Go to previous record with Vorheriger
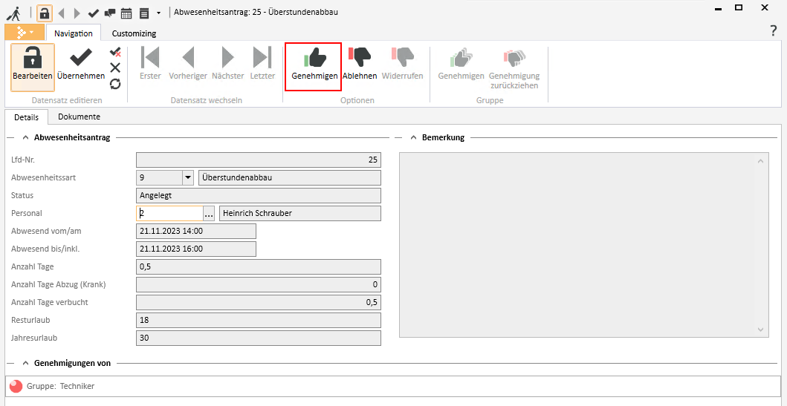 pyautogui.click(x=188, y=64)
